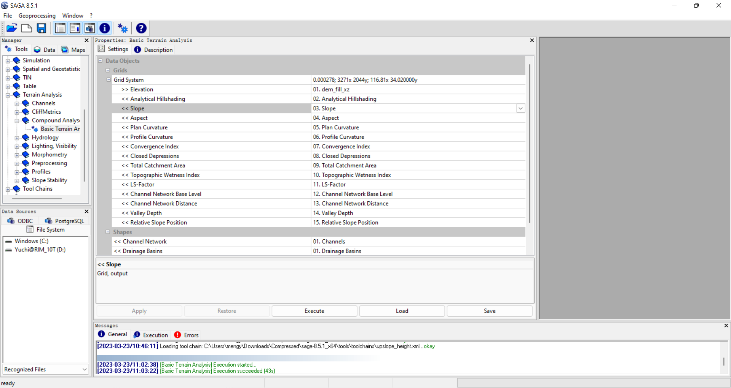Select the Drainage Basins parameter row
This screenshot has width=731, height=388.
click(x=211, y=251)
